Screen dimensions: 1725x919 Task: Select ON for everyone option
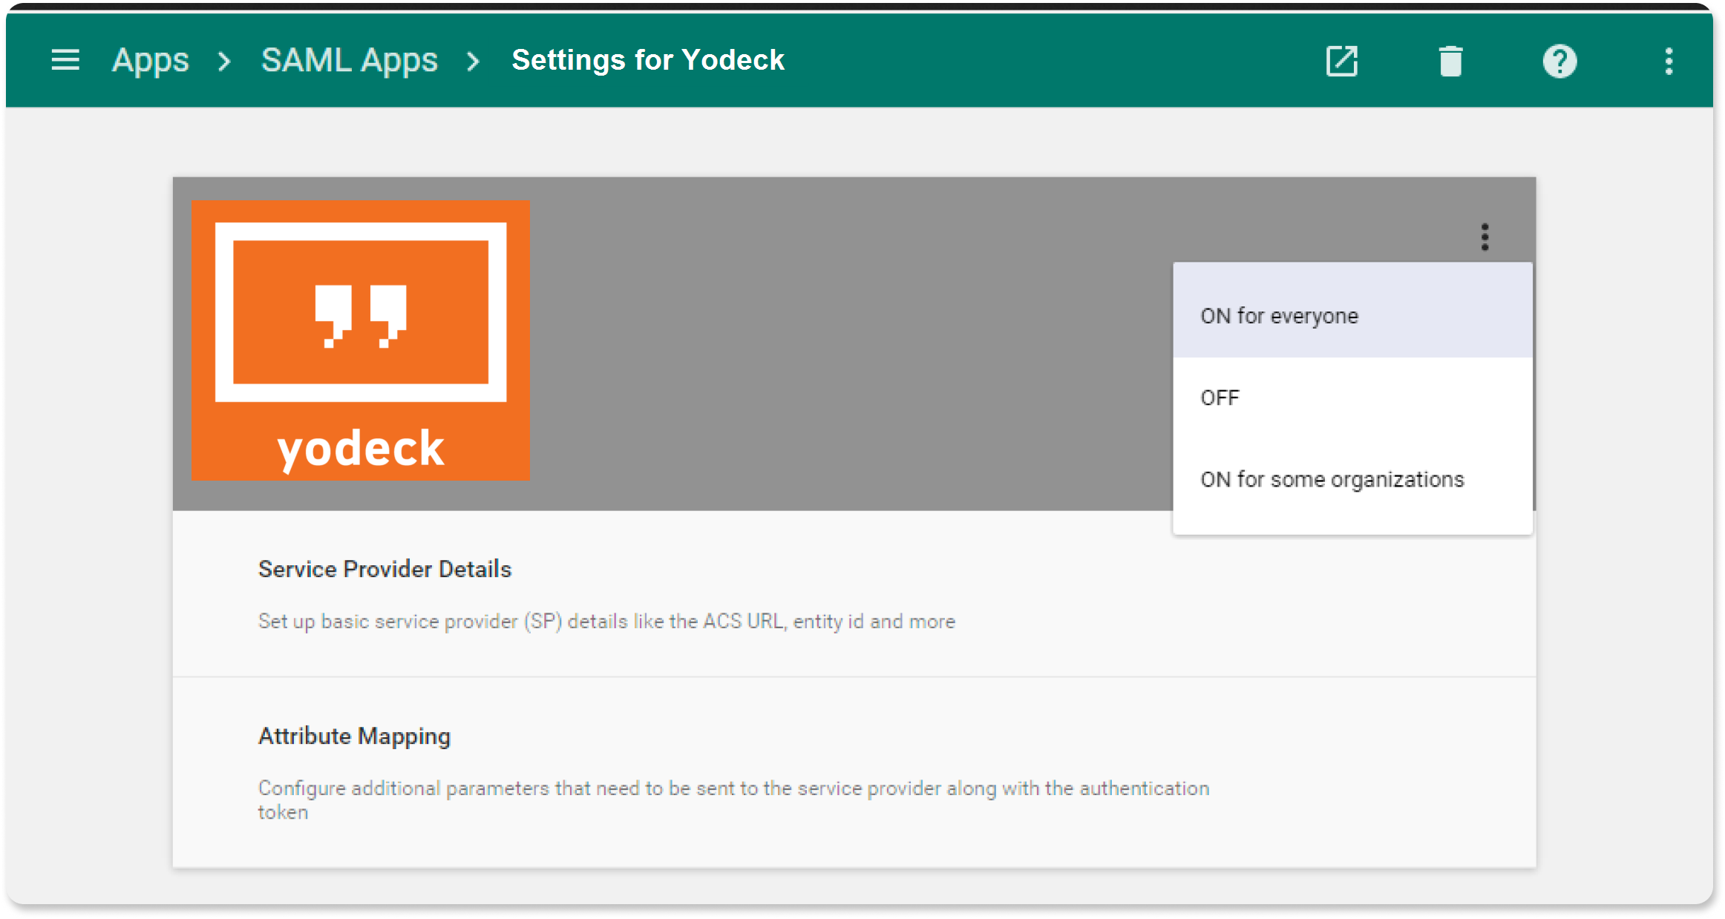click(1279, 316)
